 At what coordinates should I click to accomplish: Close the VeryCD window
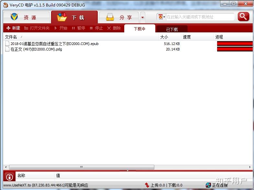tap(245, 4)
